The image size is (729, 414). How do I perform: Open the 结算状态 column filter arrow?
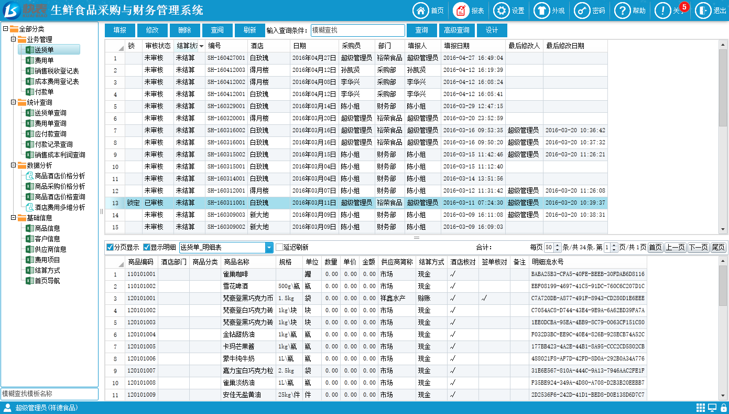tap(201, 46)
